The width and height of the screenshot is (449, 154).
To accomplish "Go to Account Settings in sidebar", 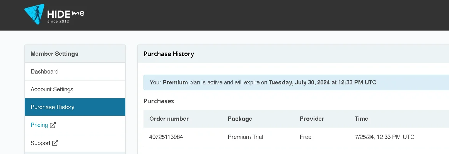I will coord(75,89).
